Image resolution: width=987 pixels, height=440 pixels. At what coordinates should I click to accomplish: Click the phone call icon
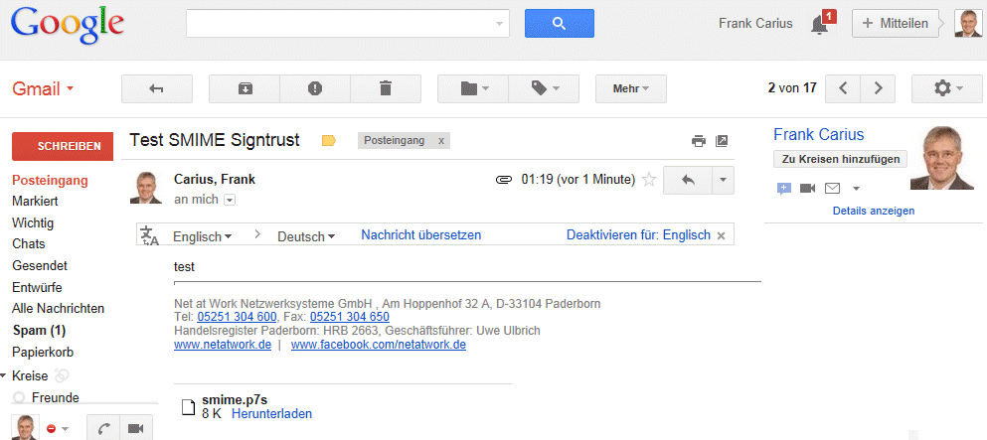pyautogui.click(x=103, y=429)
